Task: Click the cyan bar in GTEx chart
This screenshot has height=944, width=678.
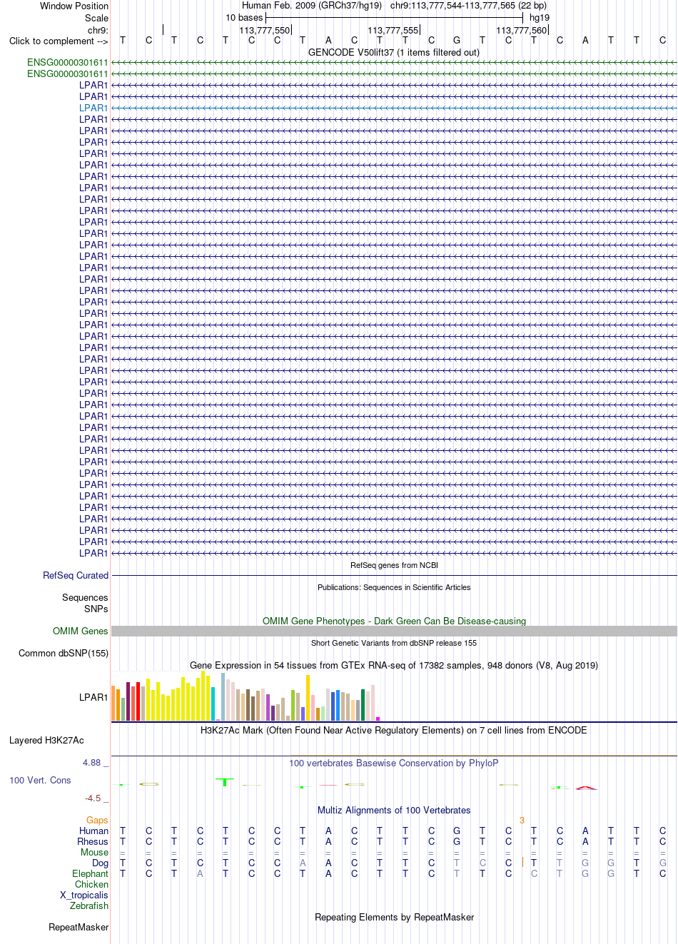Action: click(213, 704)
